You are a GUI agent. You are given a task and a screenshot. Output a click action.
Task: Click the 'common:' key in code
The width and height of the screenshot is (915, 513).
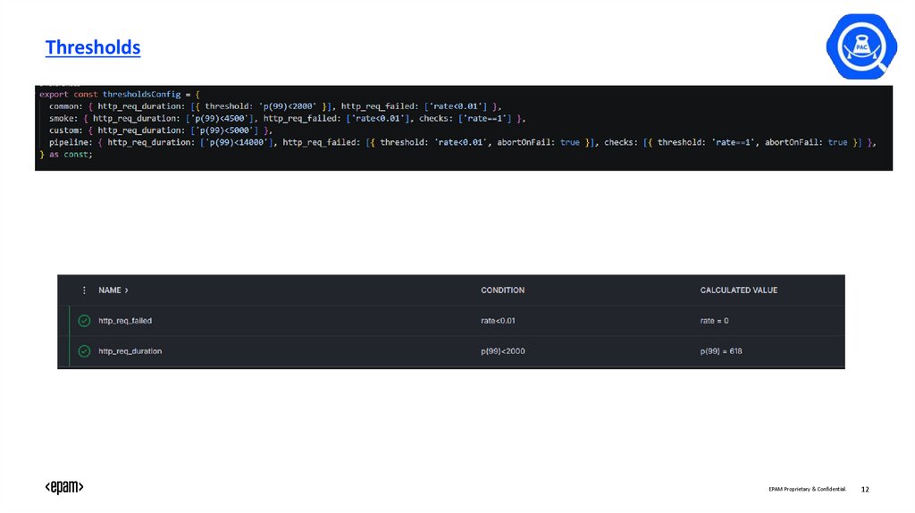[66, 106]
